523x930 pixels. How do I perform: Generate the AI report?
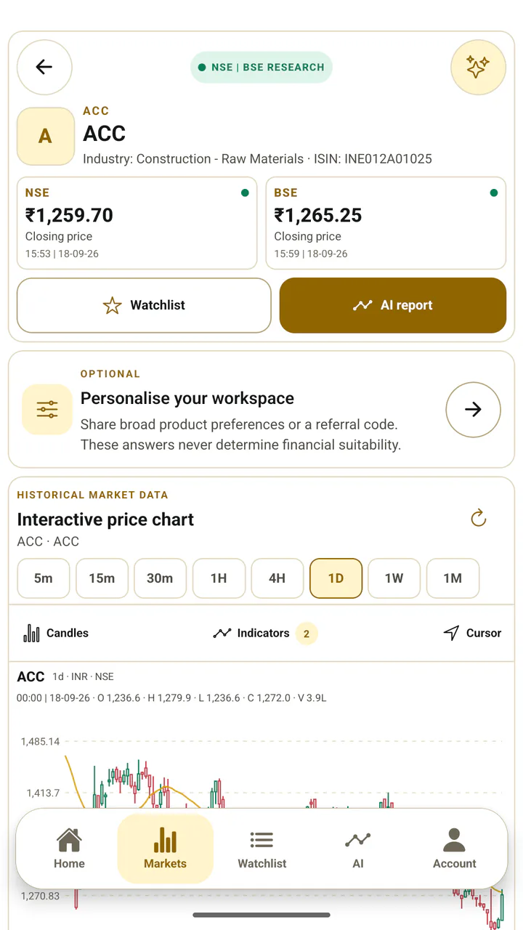(x=392, y=305)
